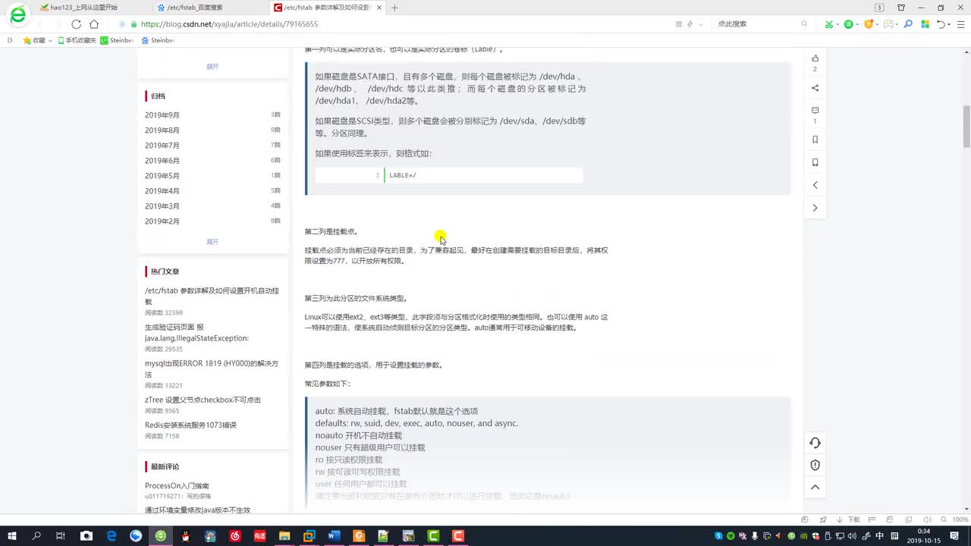The height and width of the screenshot is (546, 971).
Task: Click the shield report icon
Action: [x=815, y=465]
